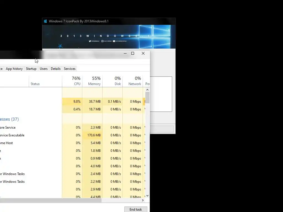Screen dimensions: 283x212
Task: Click the horizontal scroll right arrow
Action: point(143,200)
